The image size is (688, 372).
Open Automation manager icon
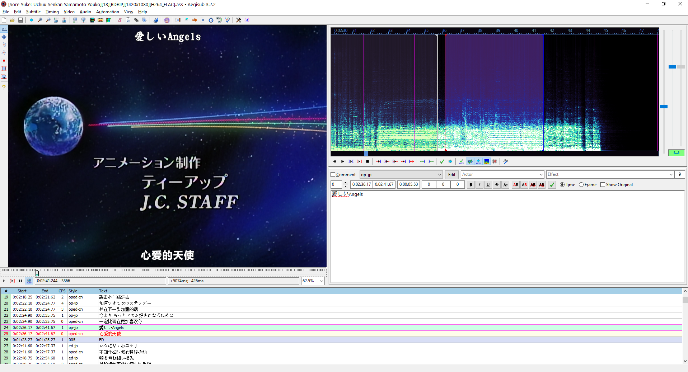156,20
